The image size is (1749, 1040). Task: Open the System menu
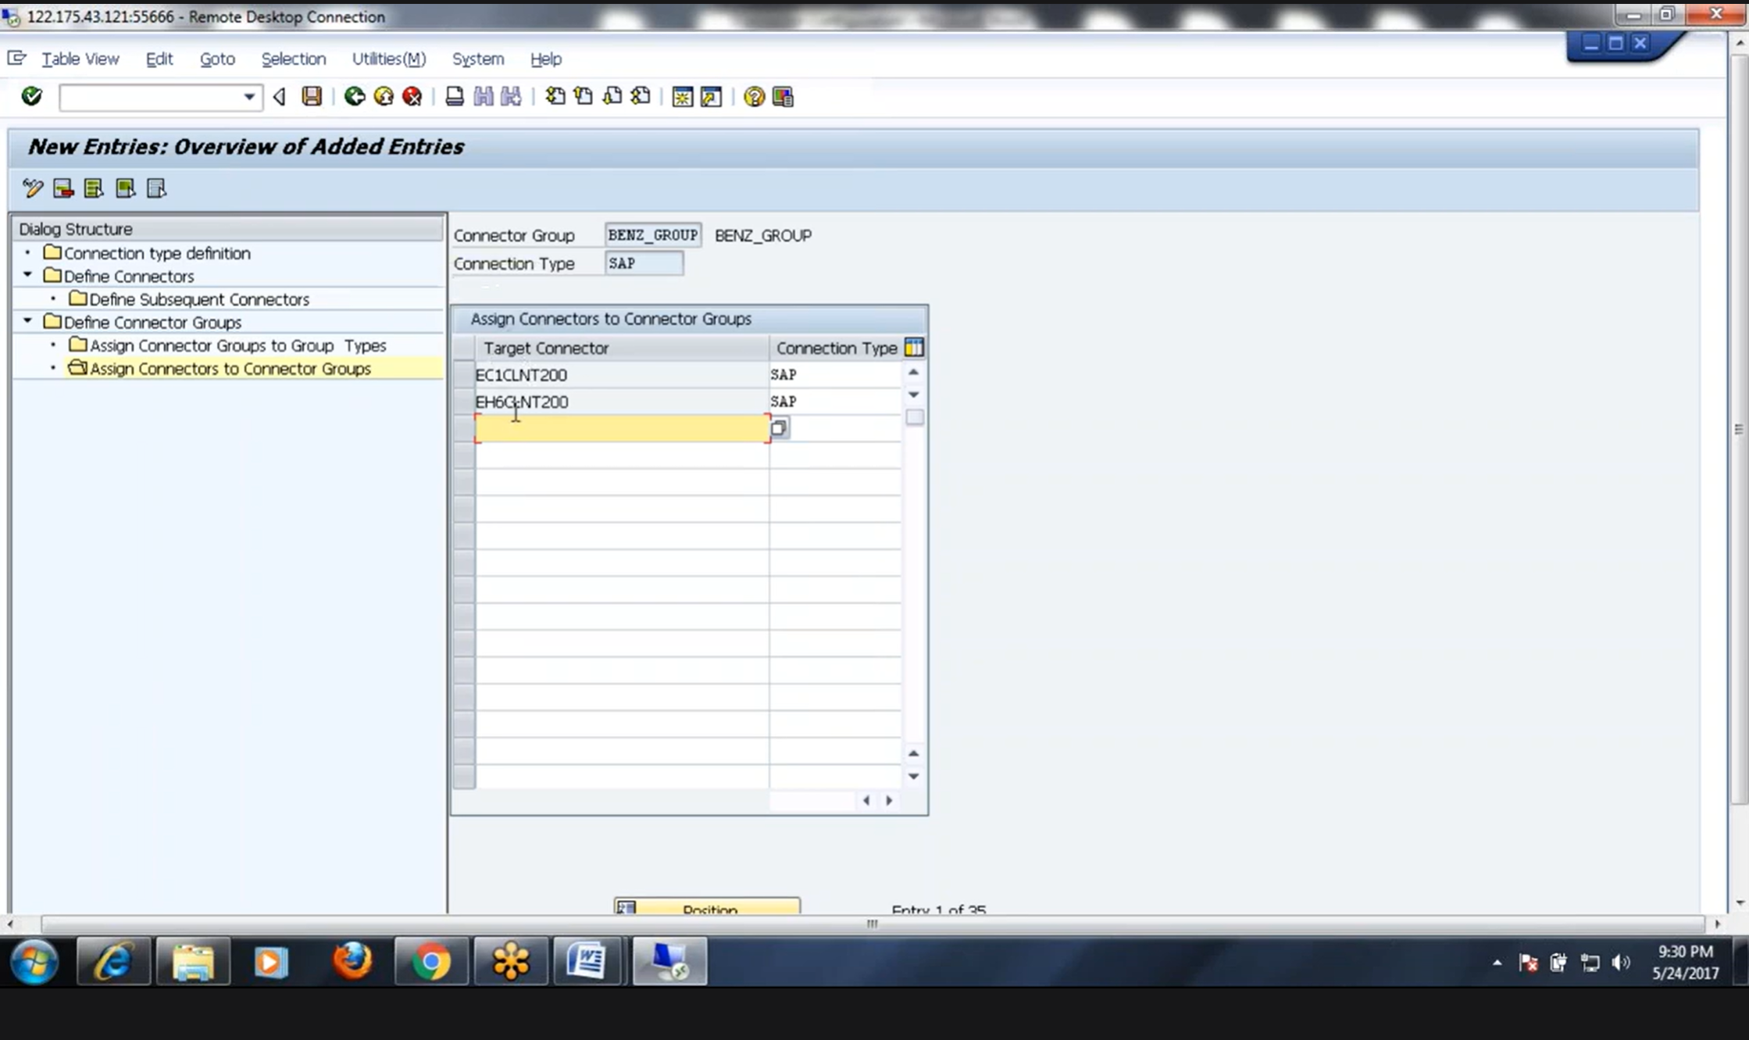pyautogui.click(x=478, y=59)
